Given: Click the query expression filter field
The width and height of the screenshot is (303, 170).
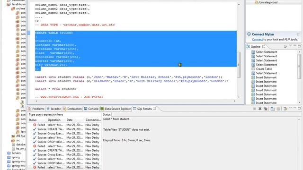Looking at the screenshot, I should [x=64, y=114].
